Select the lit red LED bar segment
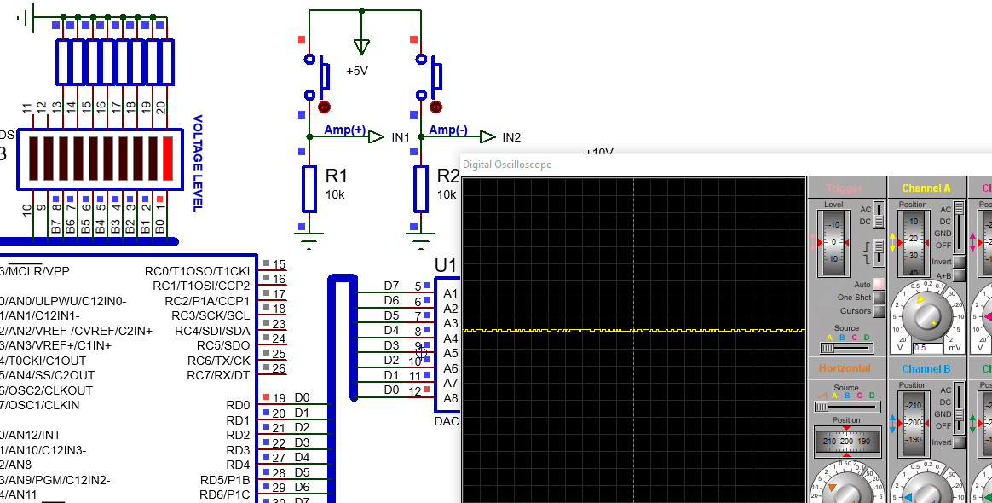The width and height of the screenshot is (992, 503). coord(168,156)
